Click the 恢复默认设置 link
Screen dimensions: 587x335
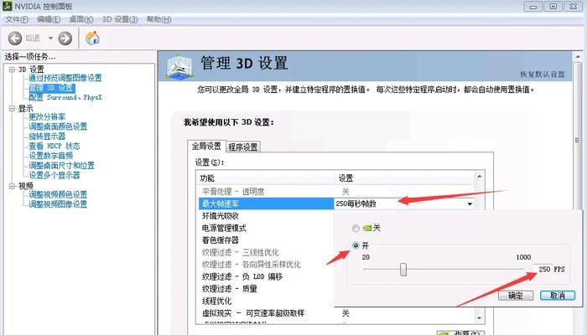[x=543, y=75]
